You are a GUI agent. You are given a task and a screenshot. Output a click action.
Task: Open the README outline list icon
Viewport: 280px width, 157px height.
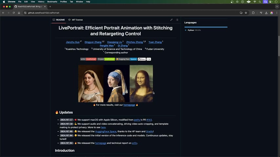177,20
